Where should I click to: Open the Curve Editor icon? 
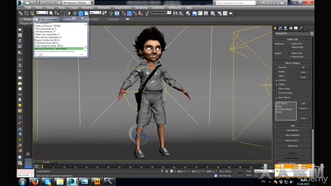[x=200, y=13]
